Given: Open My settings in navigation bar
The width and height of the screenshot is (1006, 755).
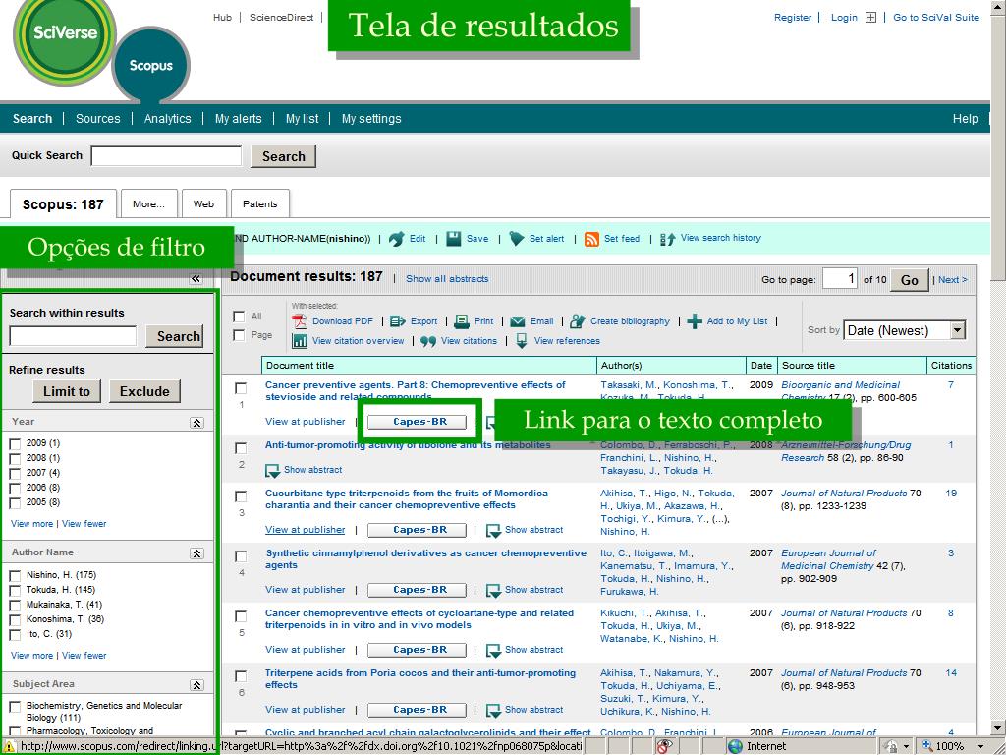Looking at the screenshot, I should pyautogui.click(x=370, y=119).
